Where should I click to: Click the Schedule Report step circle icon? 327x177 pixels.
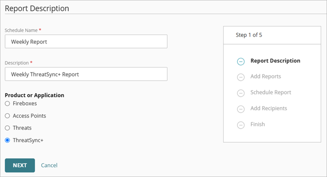(x=241, y=93)
